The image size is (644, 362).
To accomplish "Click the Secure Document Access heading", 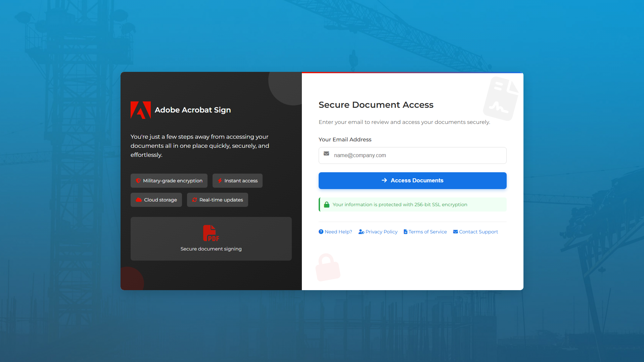I will pyautogui.click(x=376, y=105).
